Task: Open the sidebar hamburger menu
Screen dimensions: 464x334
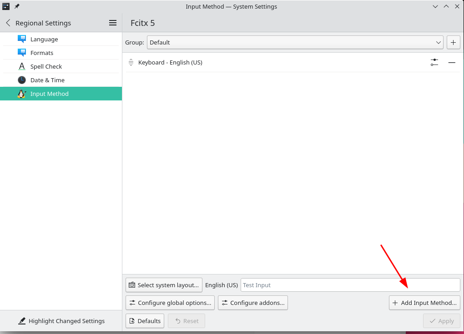Action: pyautogui.click(x=113, y=23)
